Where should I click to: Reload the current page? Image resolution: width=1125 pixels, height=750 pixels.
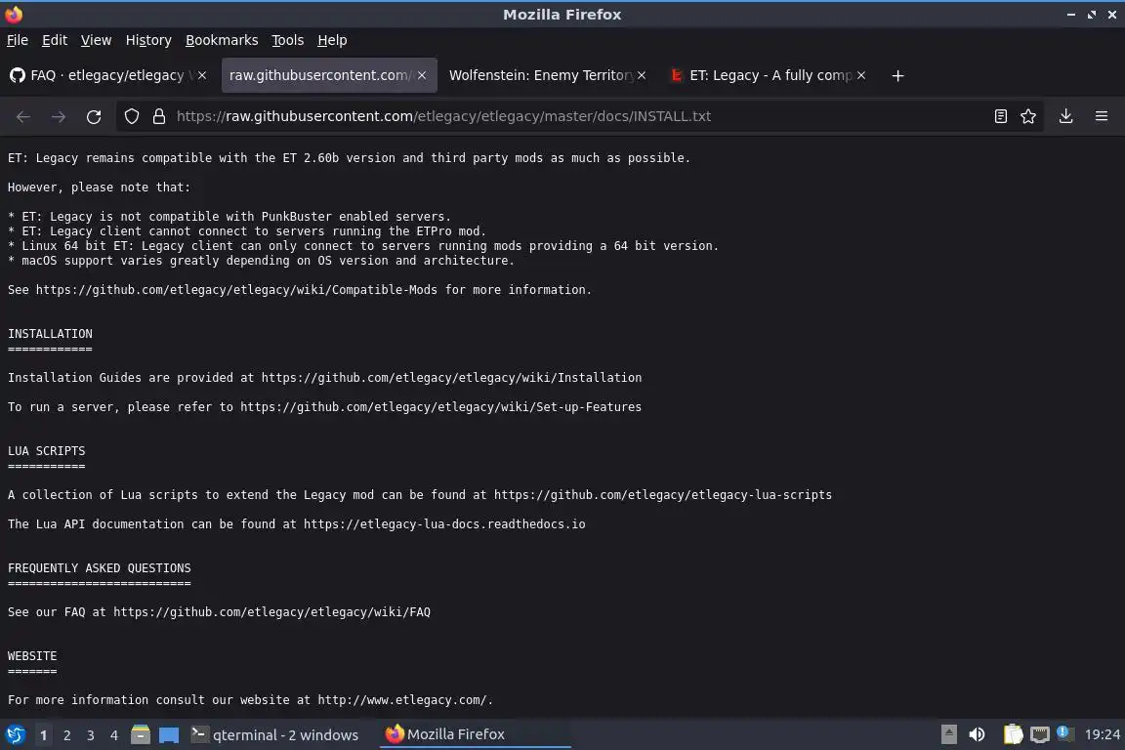pyautogui.click(x=94, y=116)
